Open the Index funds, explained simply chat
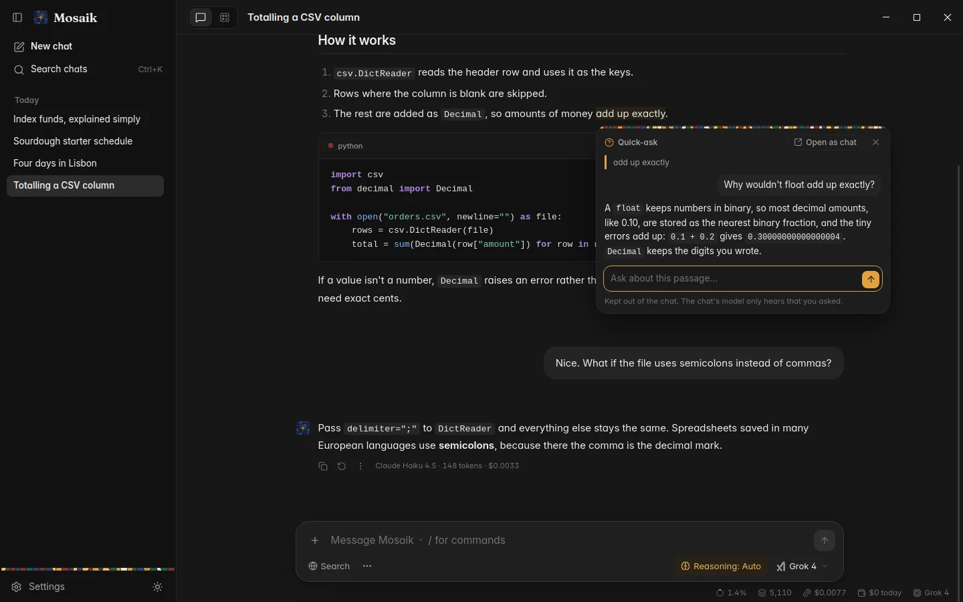The height and width of the screenshot is (602, 963). tap(85, 119)
